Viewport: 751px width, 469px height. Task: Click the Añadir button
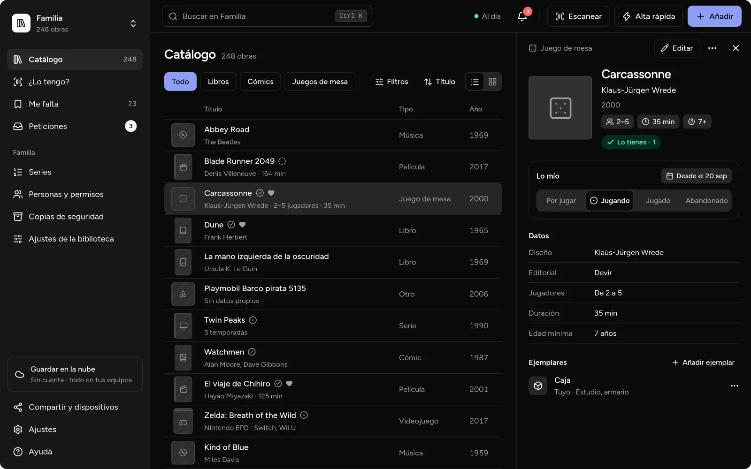pos(714,16)
